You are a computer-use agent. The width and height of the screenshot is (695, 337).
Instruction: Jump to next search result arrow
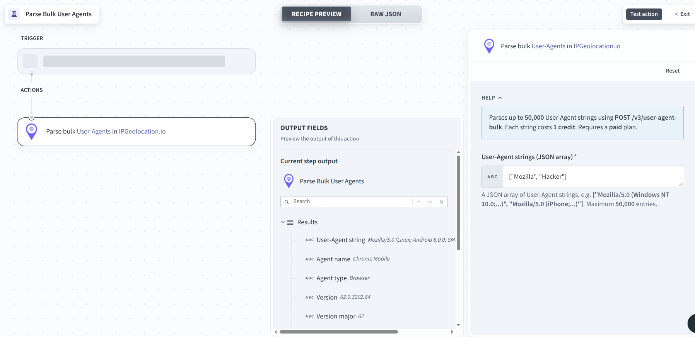[430, 202]
